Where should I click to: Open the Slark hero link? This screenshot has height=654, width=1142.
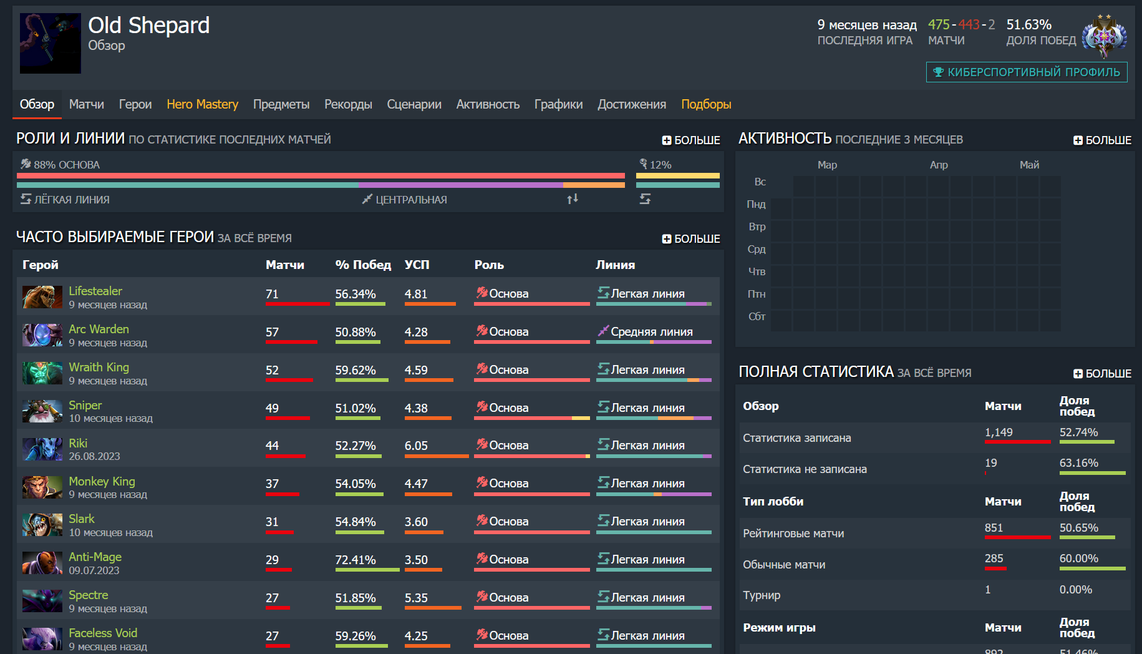click(x=82, y=519)
